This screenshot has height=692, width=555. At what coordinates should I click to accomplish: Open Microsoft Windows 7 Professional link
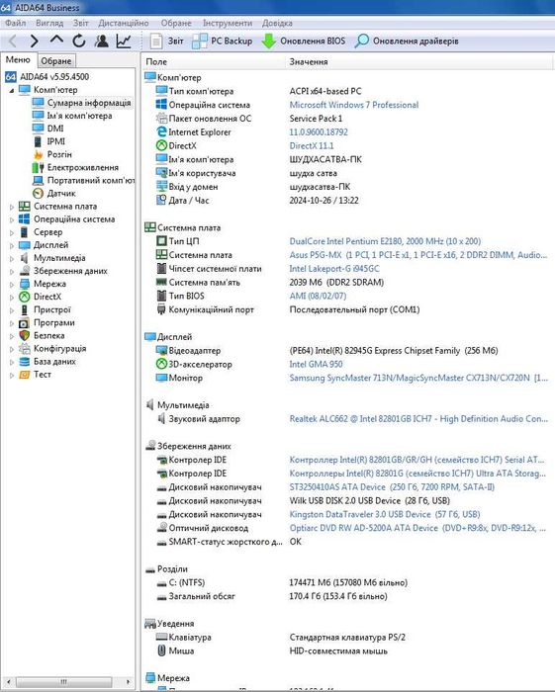click(x=353, y=105)
